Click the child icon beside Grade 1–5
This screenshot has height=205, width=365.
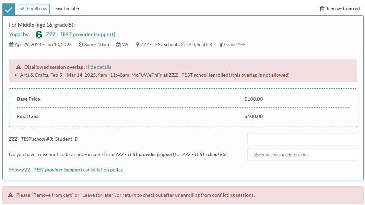[x=221, y=44]
